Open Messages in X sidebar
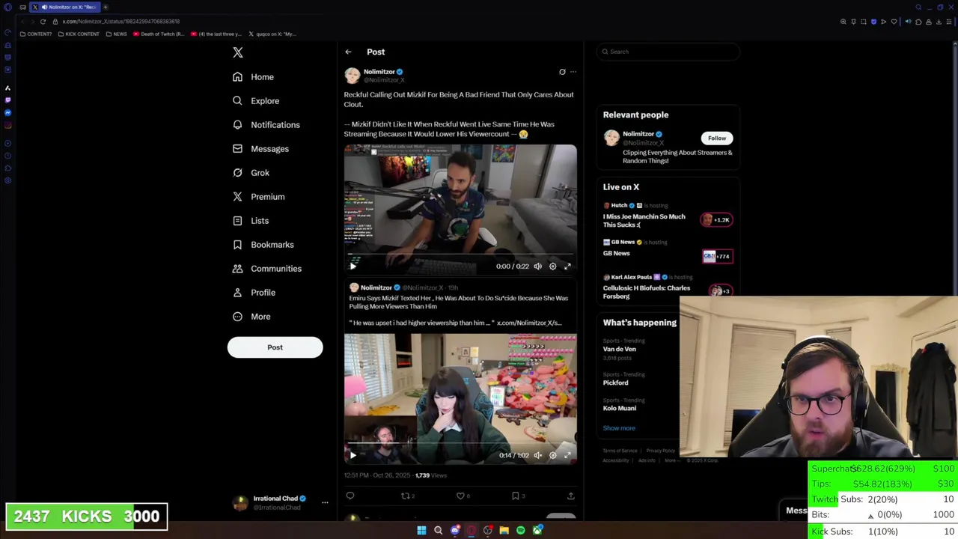 pos(260,149)
